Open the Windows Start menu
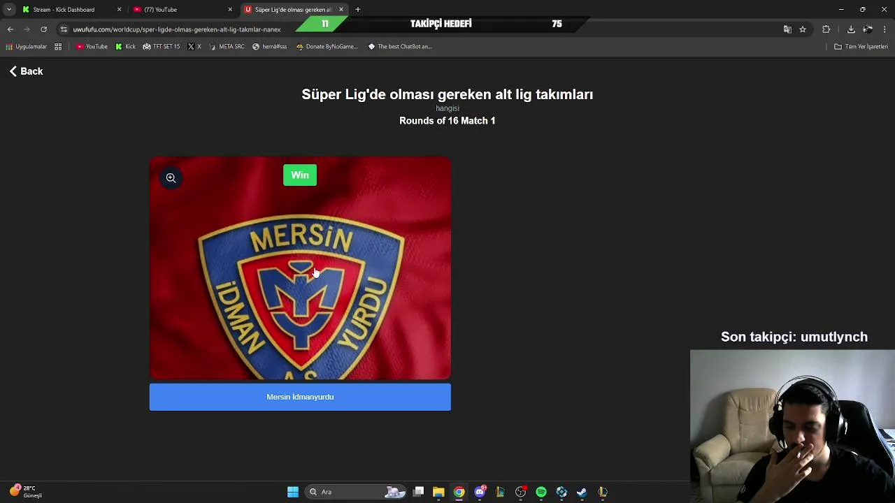This screenshot has height=503, width=895. [x=293, y=492]
